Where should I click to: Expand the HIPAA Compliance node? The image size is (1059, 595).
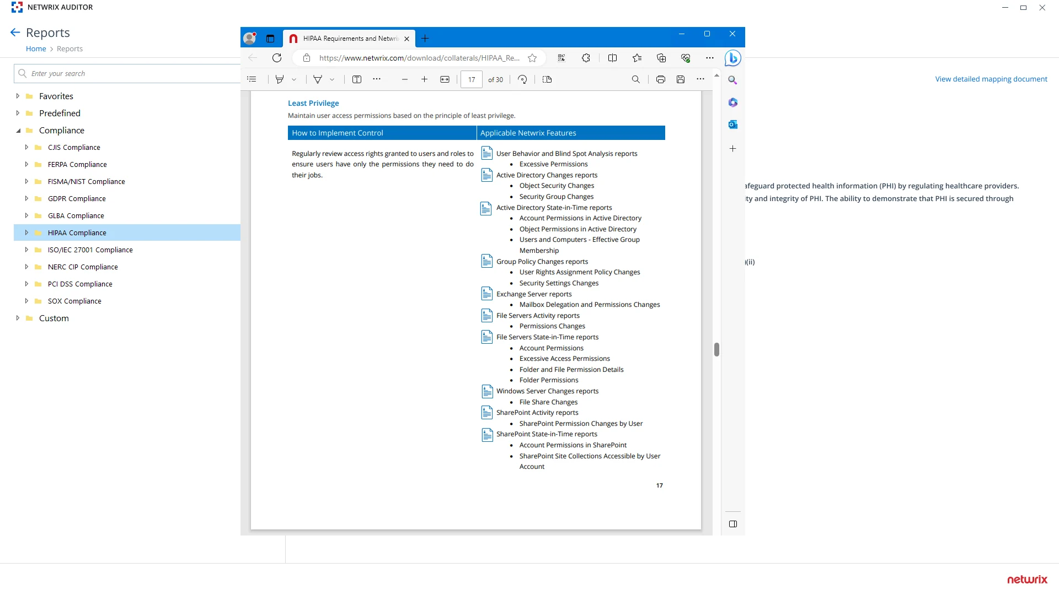(x=26, y=232)
